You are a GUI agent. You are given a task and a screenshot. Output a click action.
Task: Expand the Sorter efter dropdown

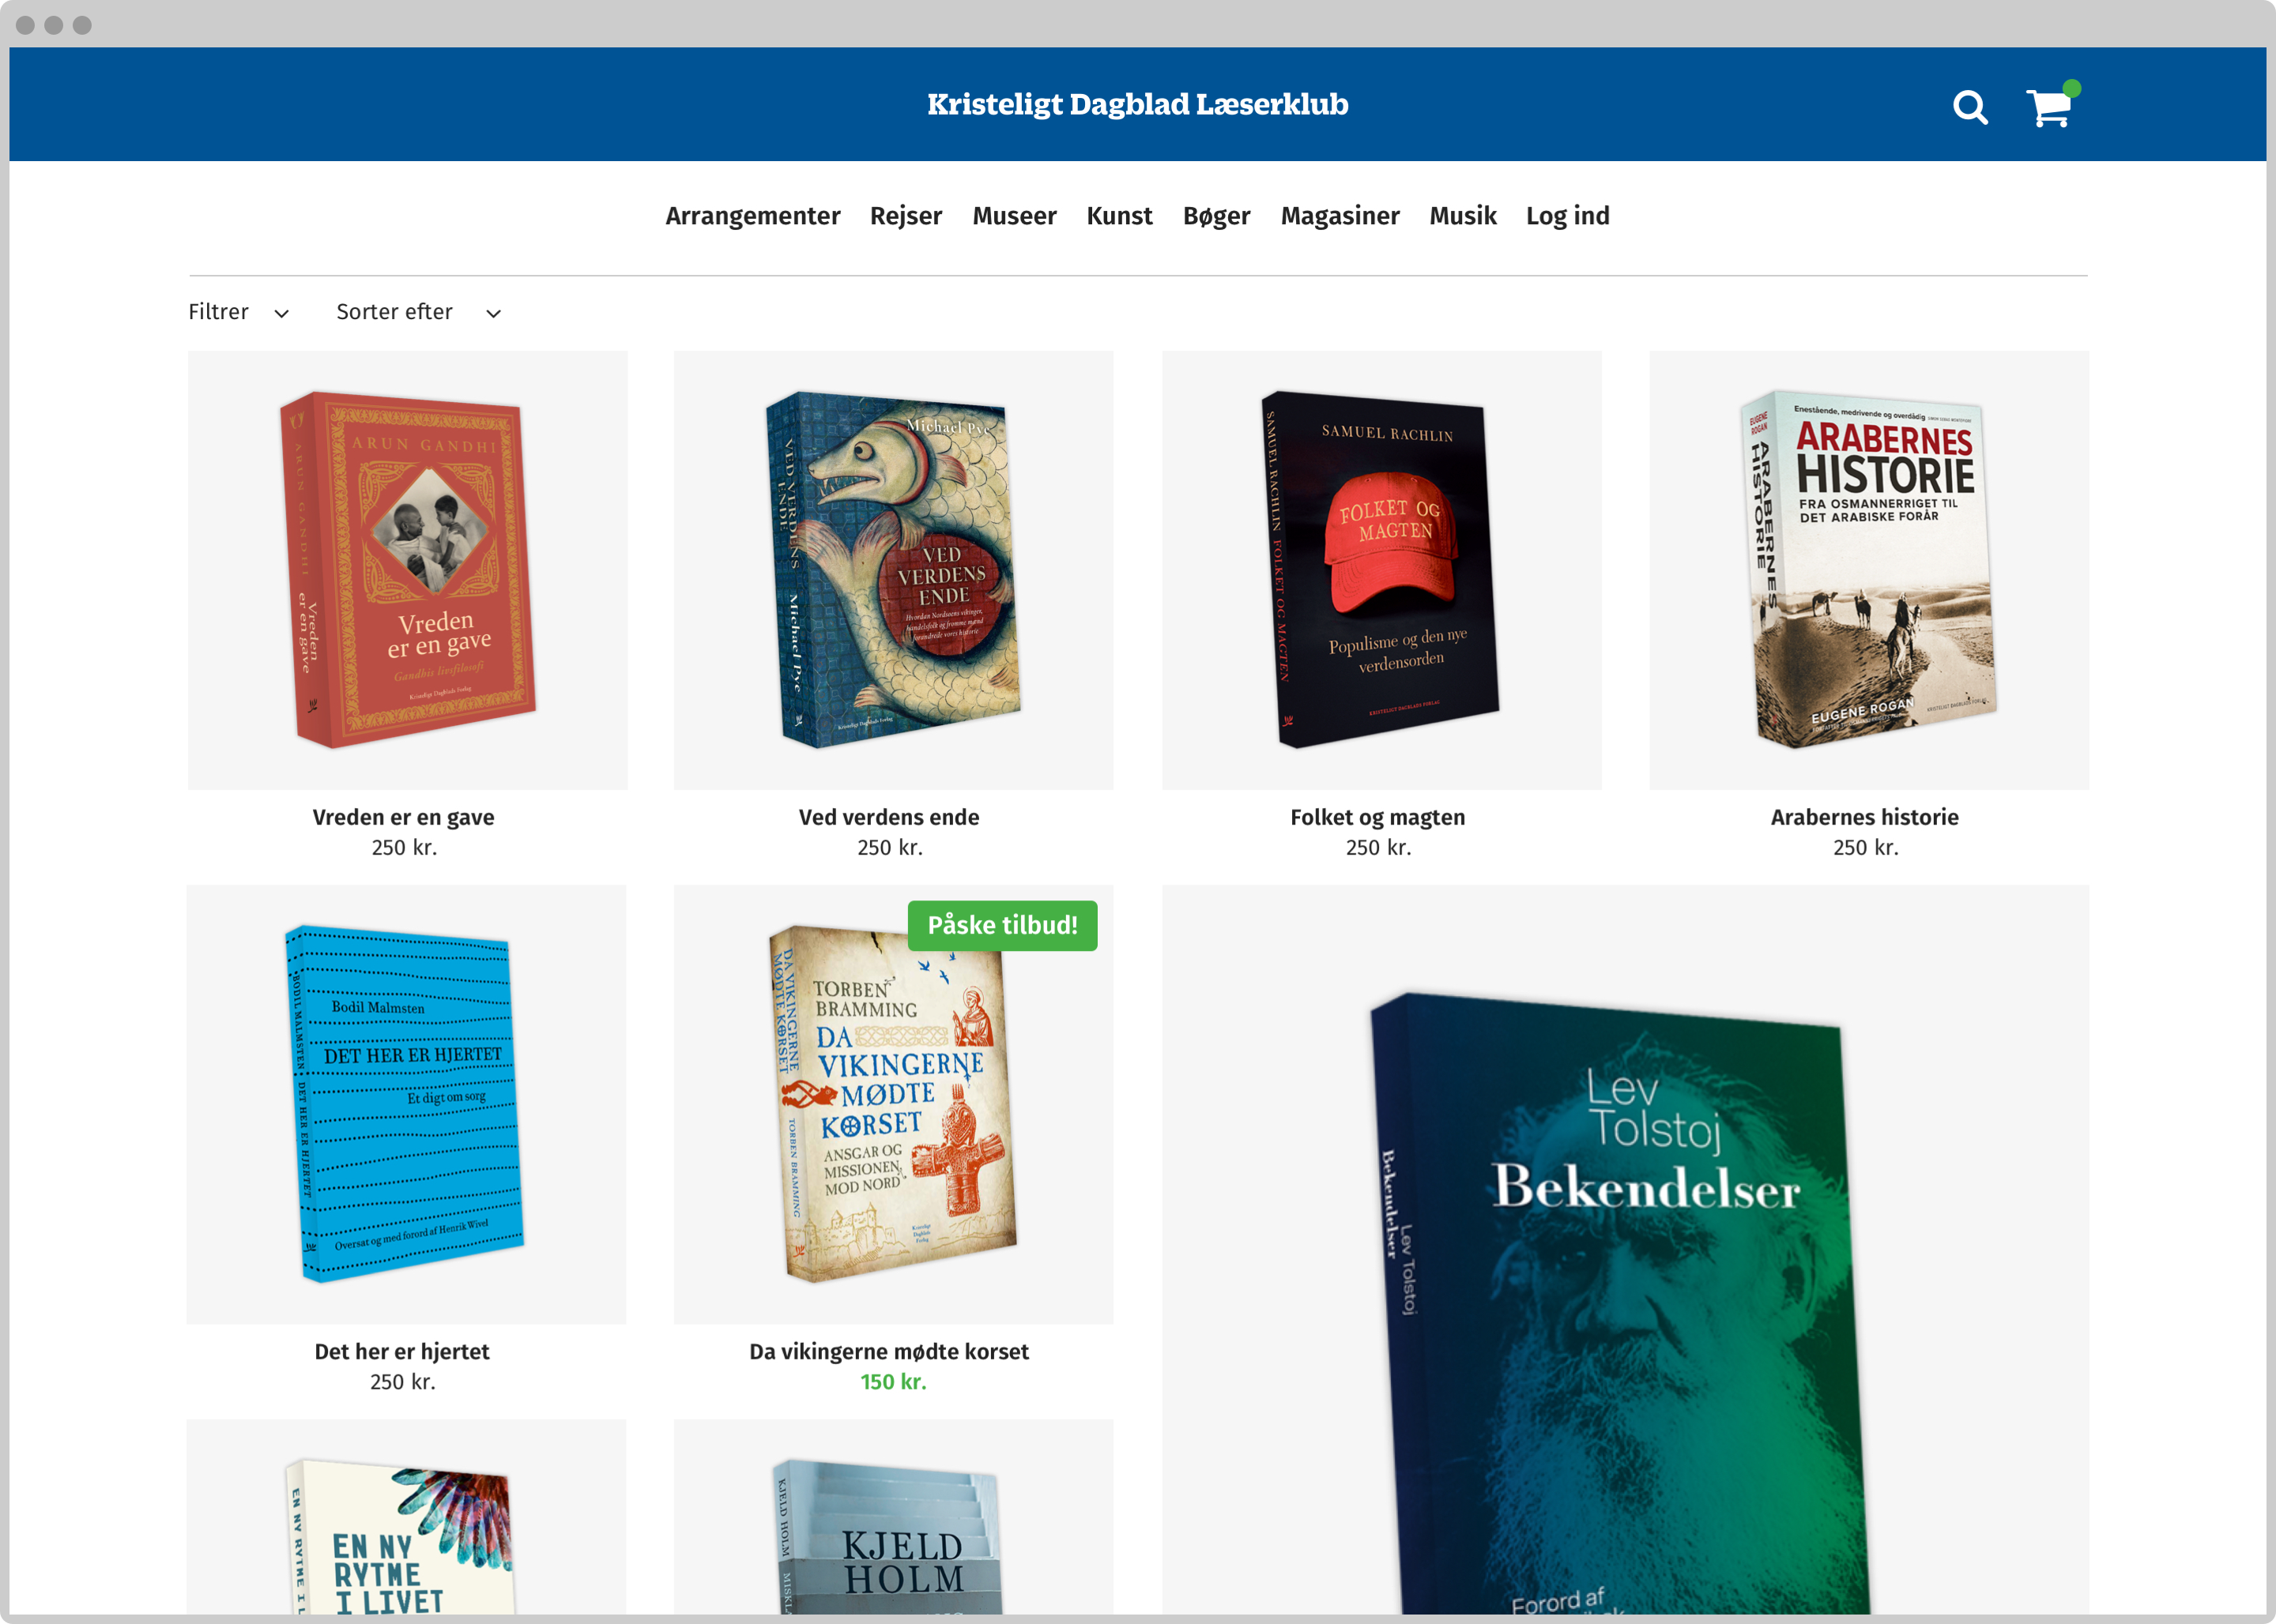pyautogui.click(x=418, y=312)
